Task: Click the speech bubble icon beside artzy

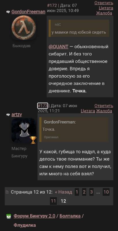Action: [x=8, y=115]
